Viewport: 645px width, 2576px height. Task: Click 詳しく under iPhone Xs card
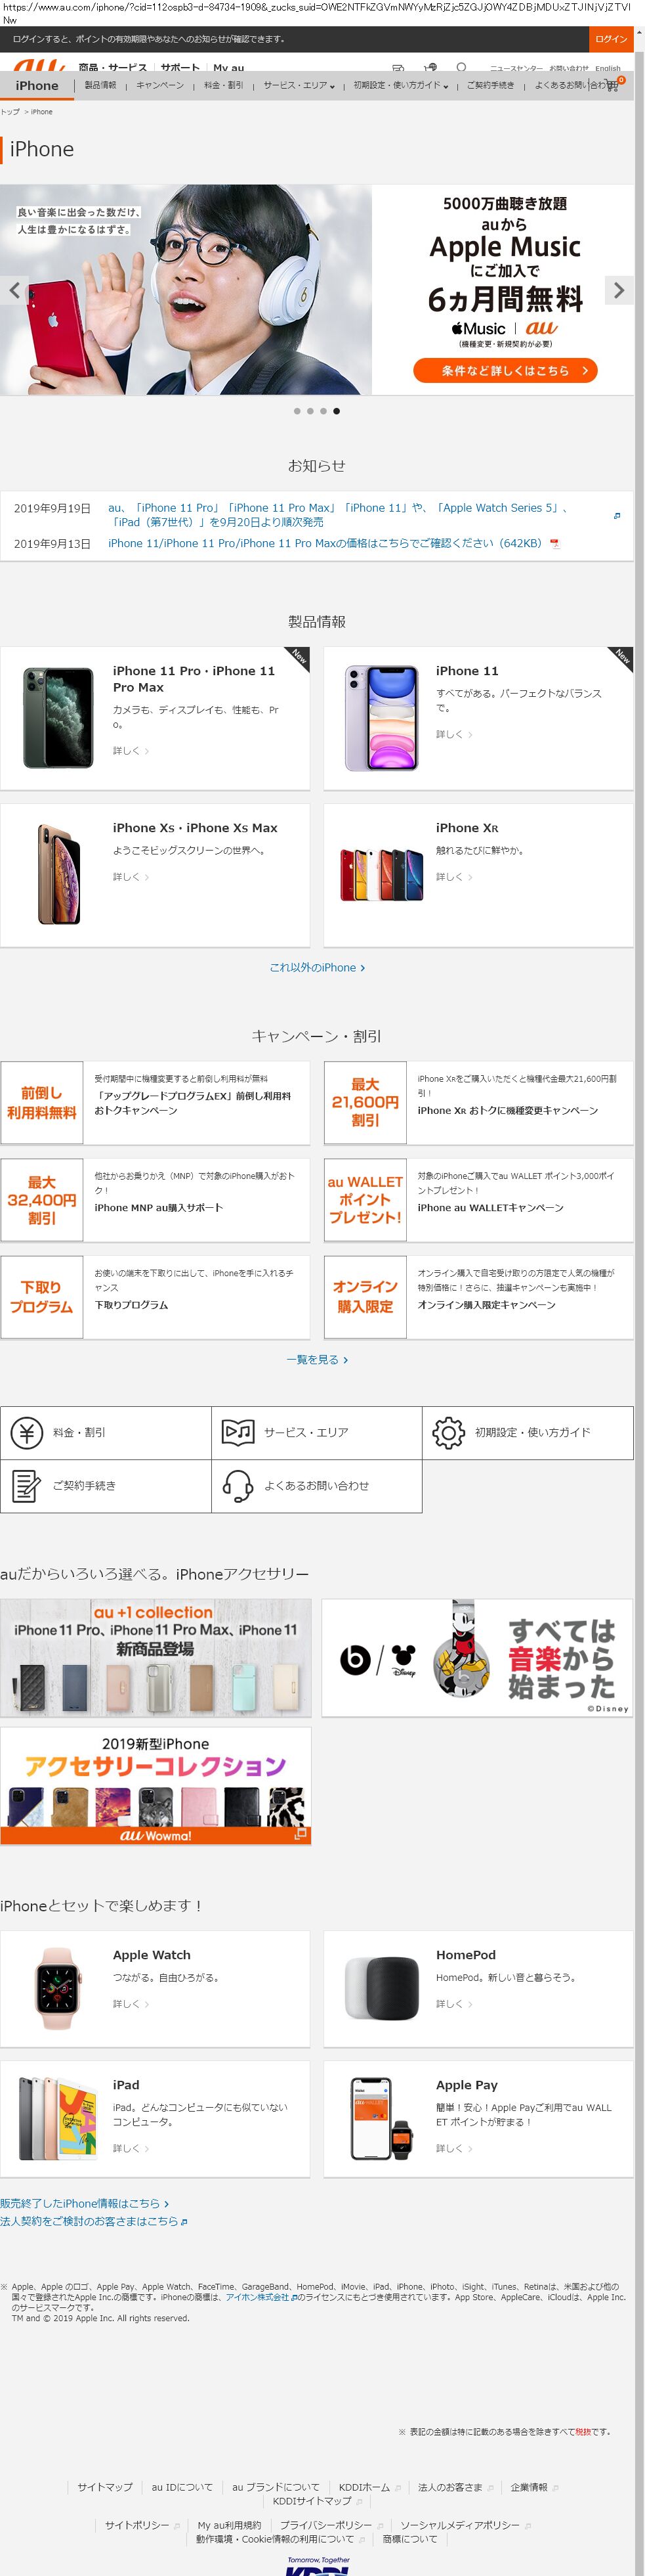pyautogui.click(x=130, y=877)
